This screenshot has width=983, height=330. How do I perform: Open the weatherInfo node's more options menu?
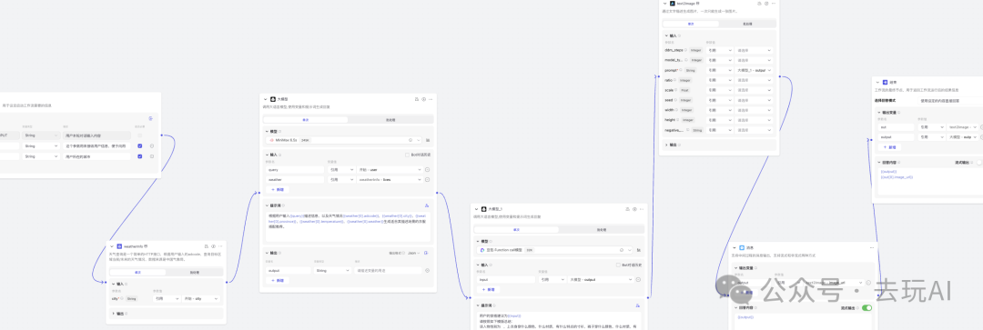[x=220, y=246]
